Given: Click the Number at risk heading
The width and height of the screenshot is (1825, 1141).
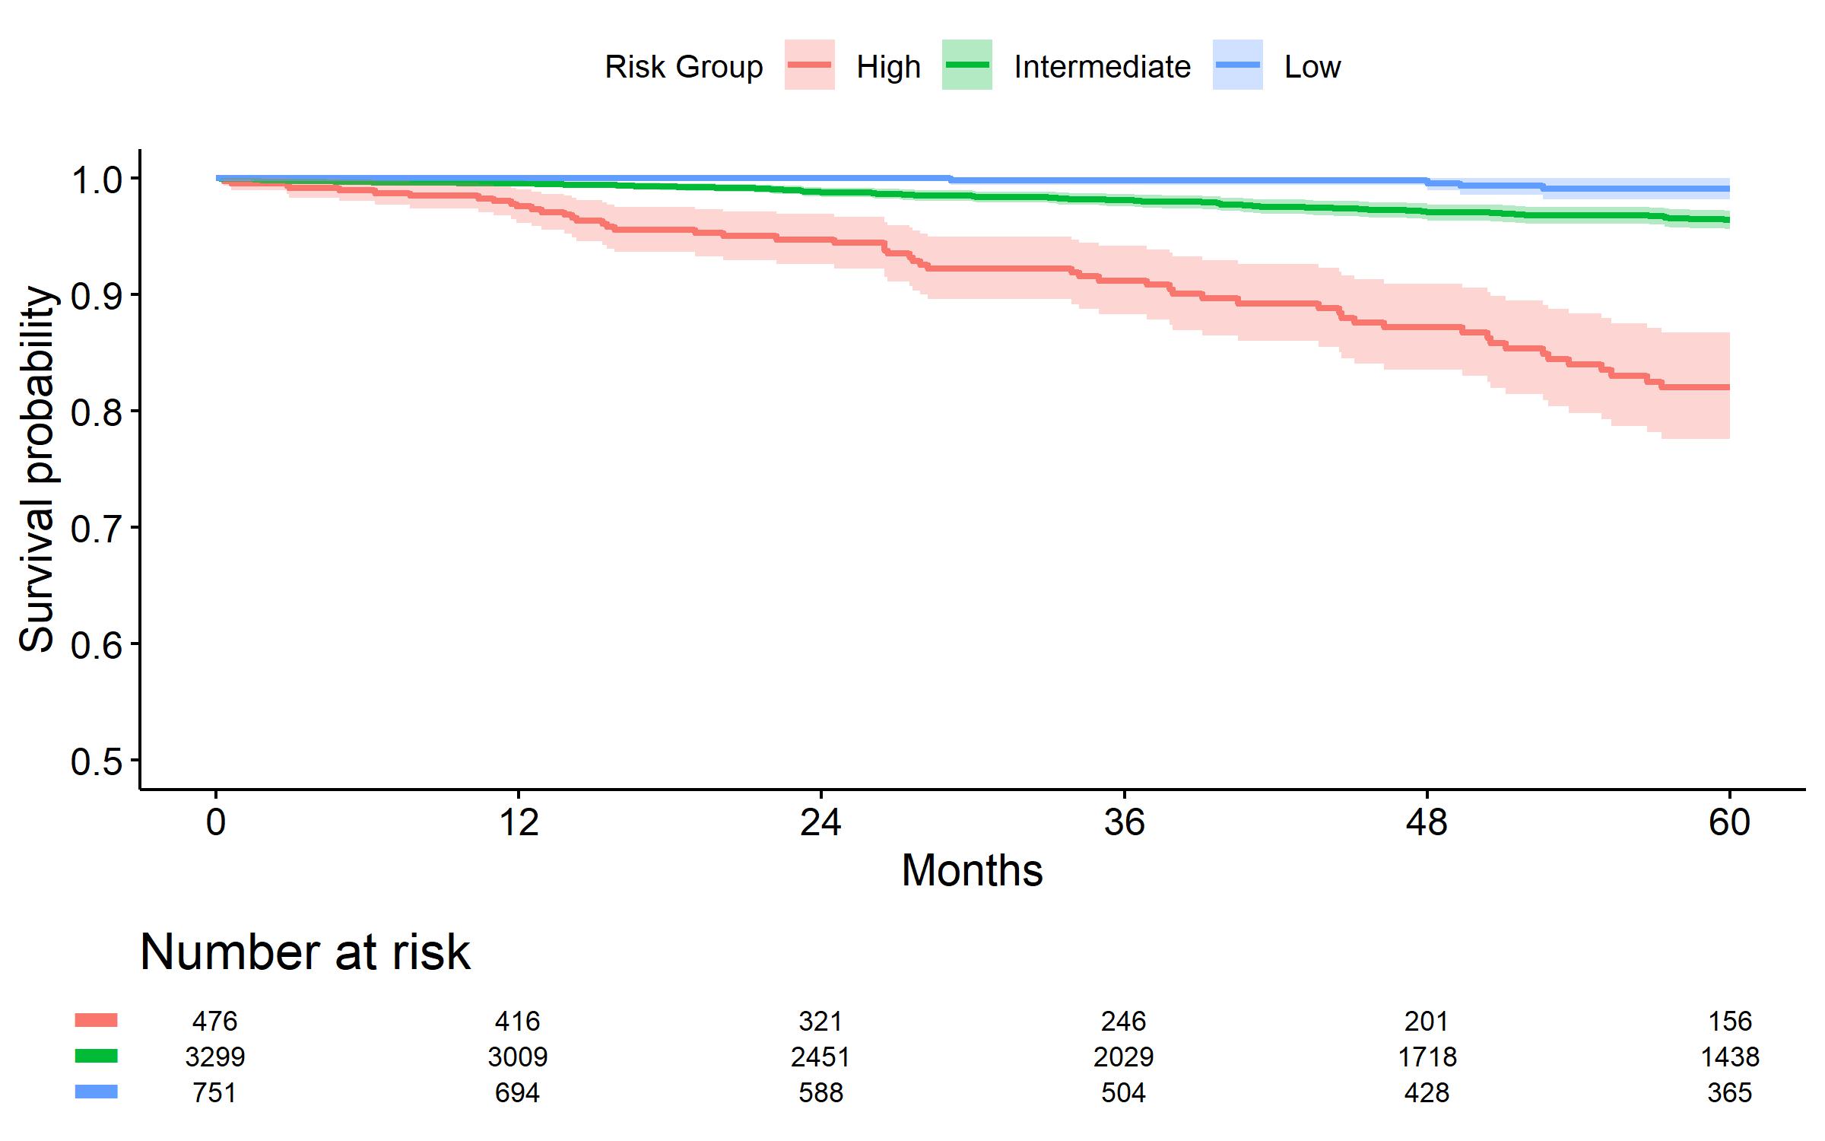Looking at the screenshot, I should [x=305, y=952].
